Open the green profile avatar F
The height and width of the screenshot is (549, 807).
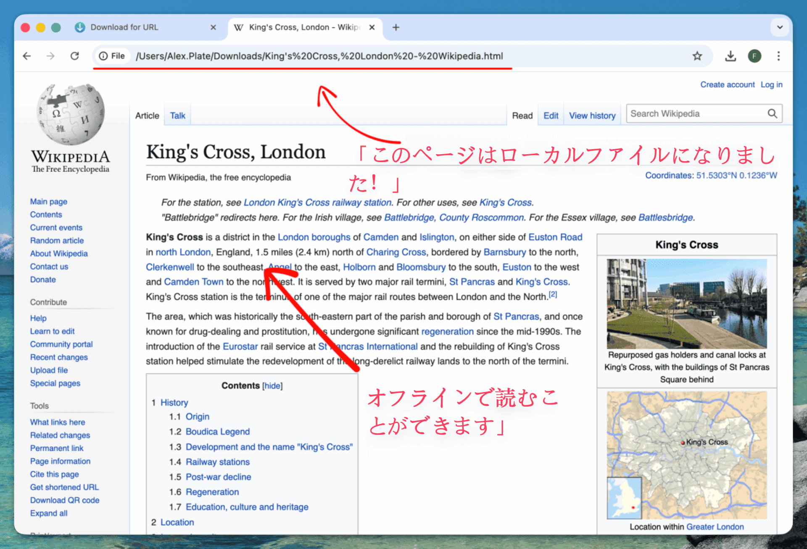(754, 56)
